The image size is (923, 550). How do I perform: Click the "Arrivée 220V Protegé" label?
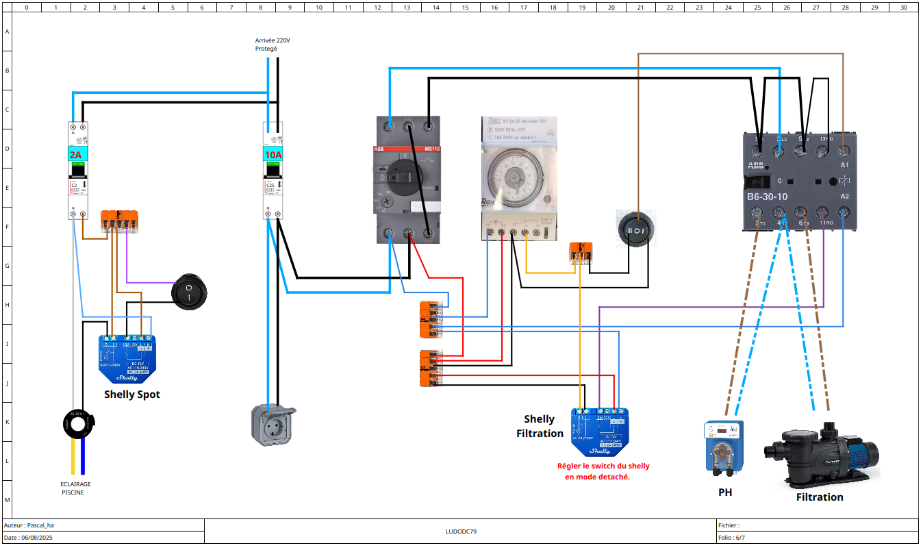pos(273,45)
